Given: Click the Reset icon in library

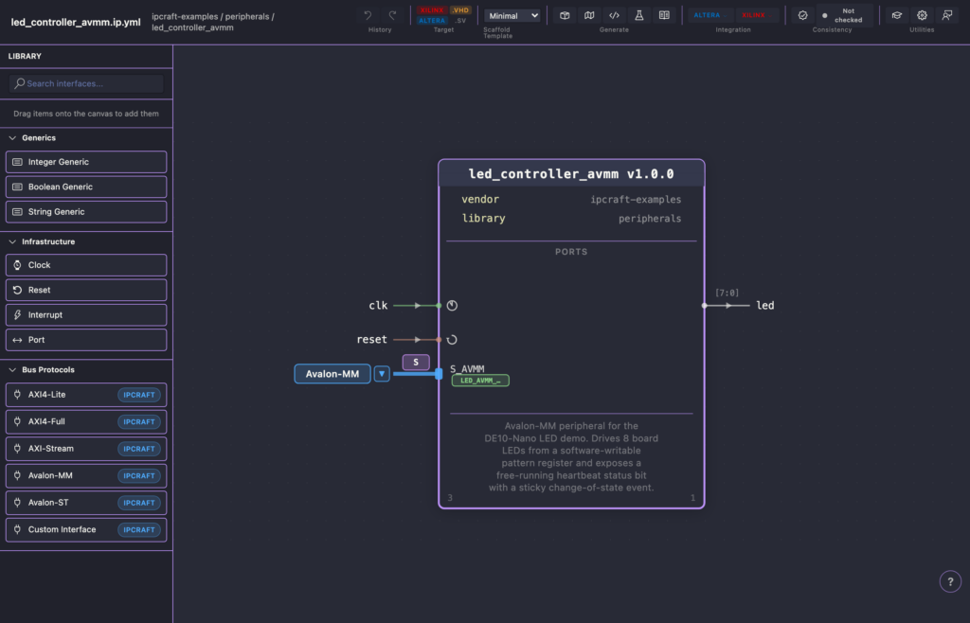Looking at the screenshot, I should 17,290.
